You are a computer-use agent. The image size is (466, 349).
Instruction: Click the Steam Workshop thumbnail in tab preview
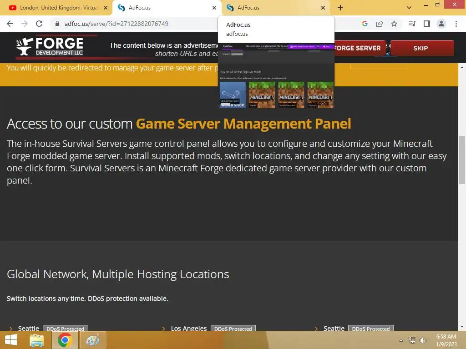233,95
